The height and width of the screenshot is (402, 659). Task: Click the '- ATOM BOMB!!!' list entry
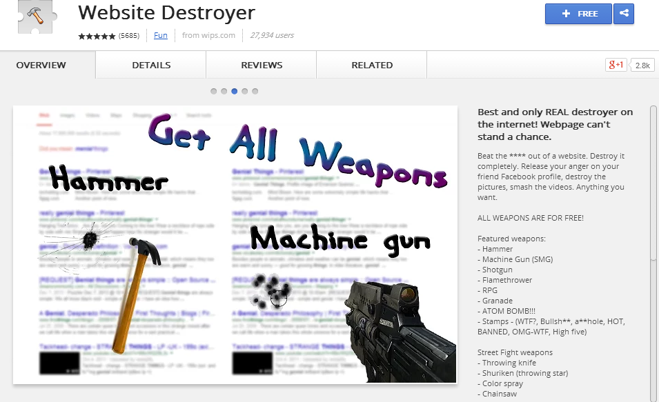[x=506, y=311]
